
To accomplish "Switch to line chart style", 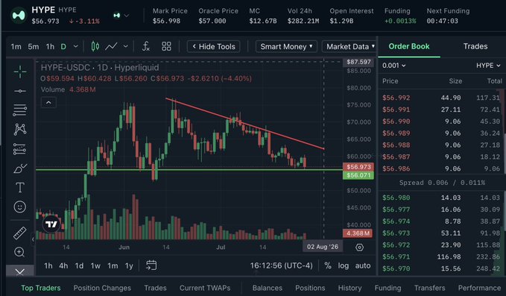I will [111, 46].
